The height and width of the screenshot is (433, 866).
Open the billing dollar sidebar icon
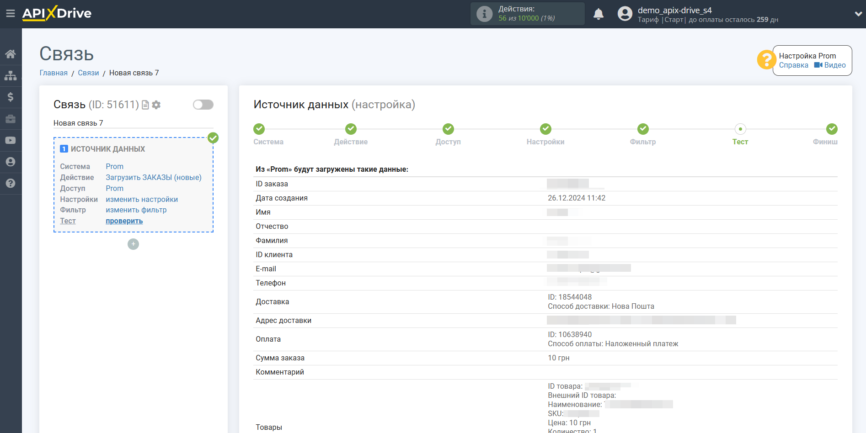coord(11,97)
